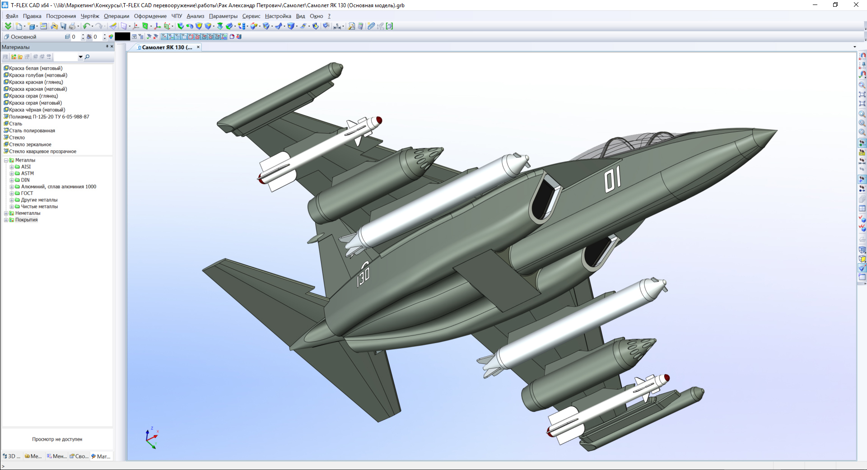
Task: Toggle the highlighted glasses view option
Action: (862, 143)
